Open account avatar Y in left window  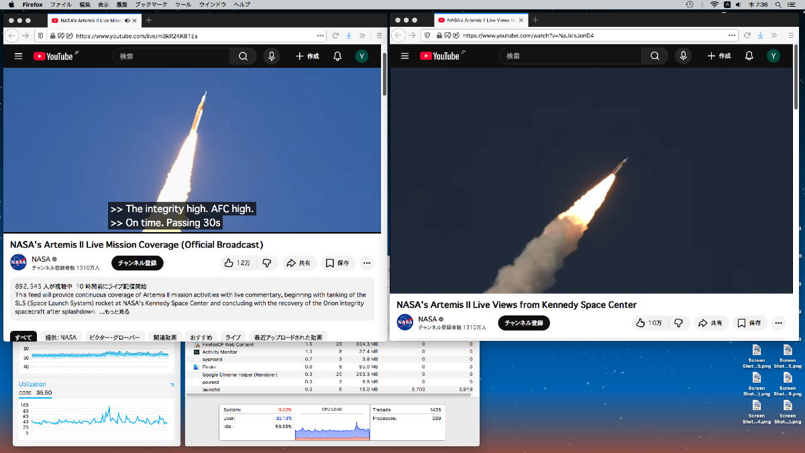(362, 56)
